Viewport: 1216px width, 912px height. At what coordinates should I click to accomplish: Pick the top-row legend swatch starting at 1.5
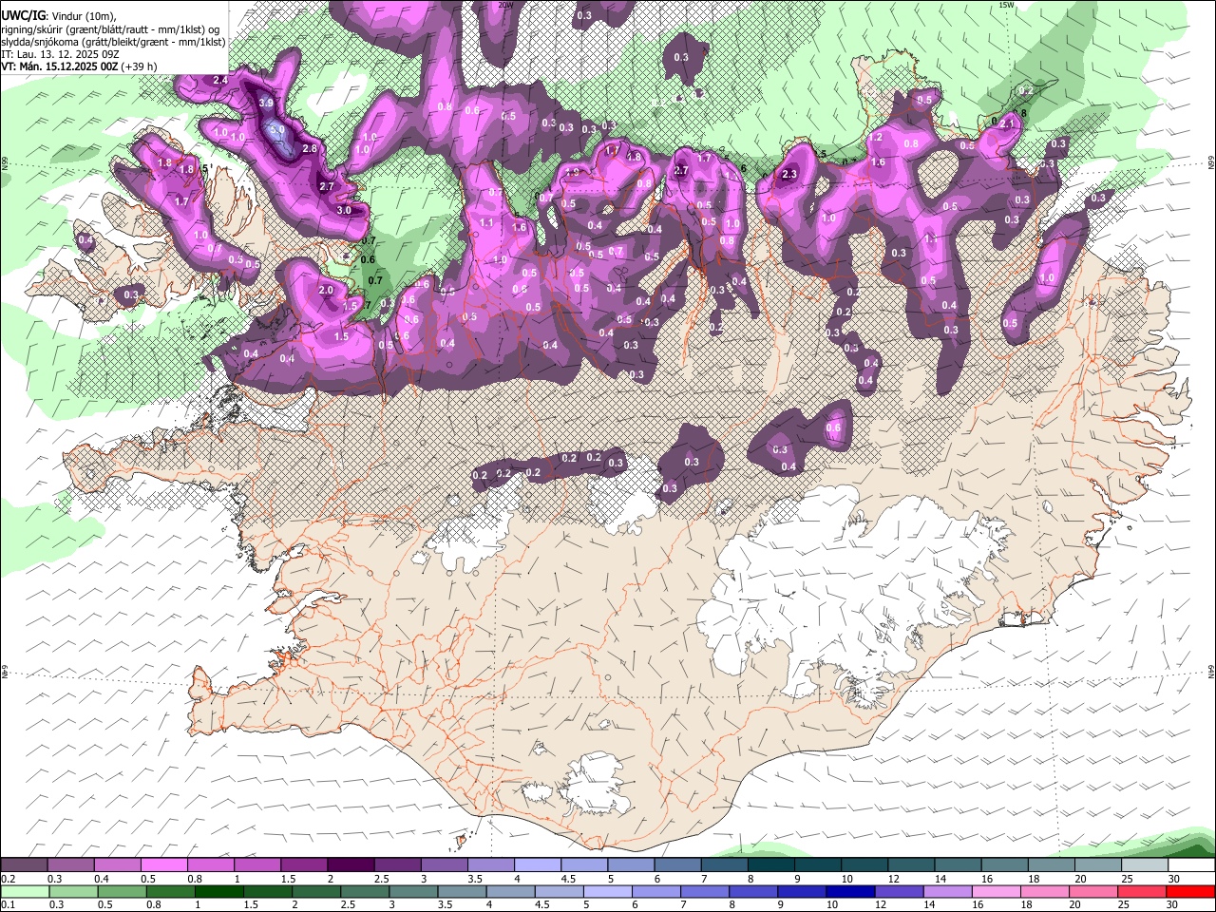[x=304, y=865]
